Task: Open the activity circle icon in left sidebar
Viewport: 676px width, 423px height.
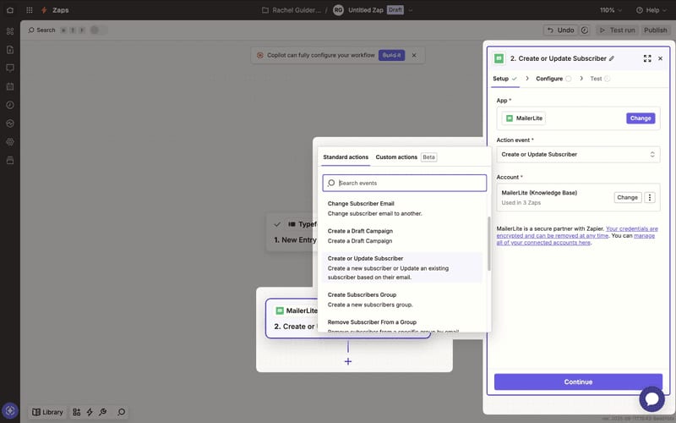Action: point(10,124)
